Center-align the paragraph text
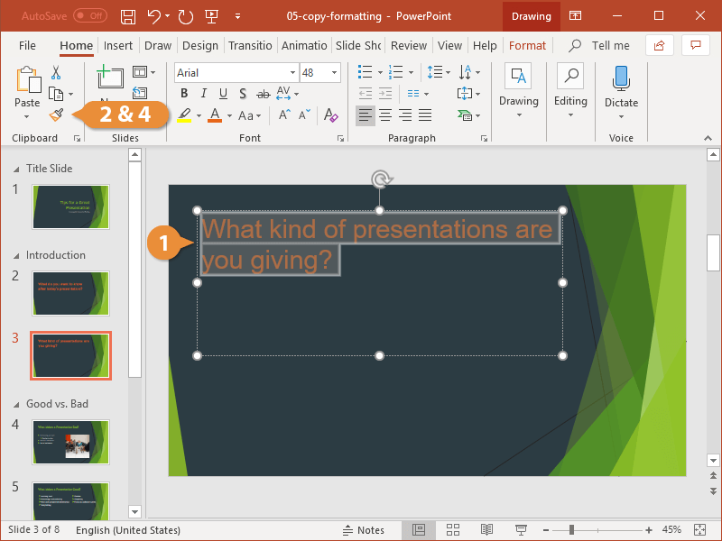Image resolution: width=722 pixels, height=541 pixels. [384, 115]
